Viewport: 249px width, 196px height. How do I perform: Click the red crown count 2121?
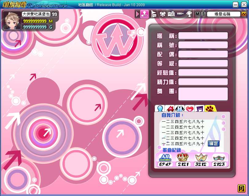183,164
